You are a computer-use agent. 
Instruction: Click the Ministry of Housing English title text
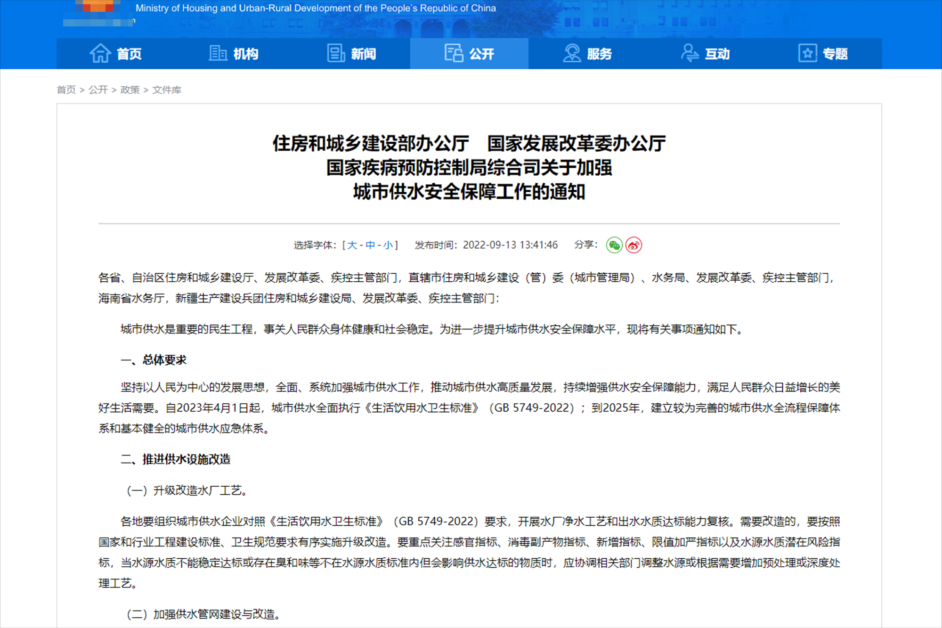tap(316, 8)
